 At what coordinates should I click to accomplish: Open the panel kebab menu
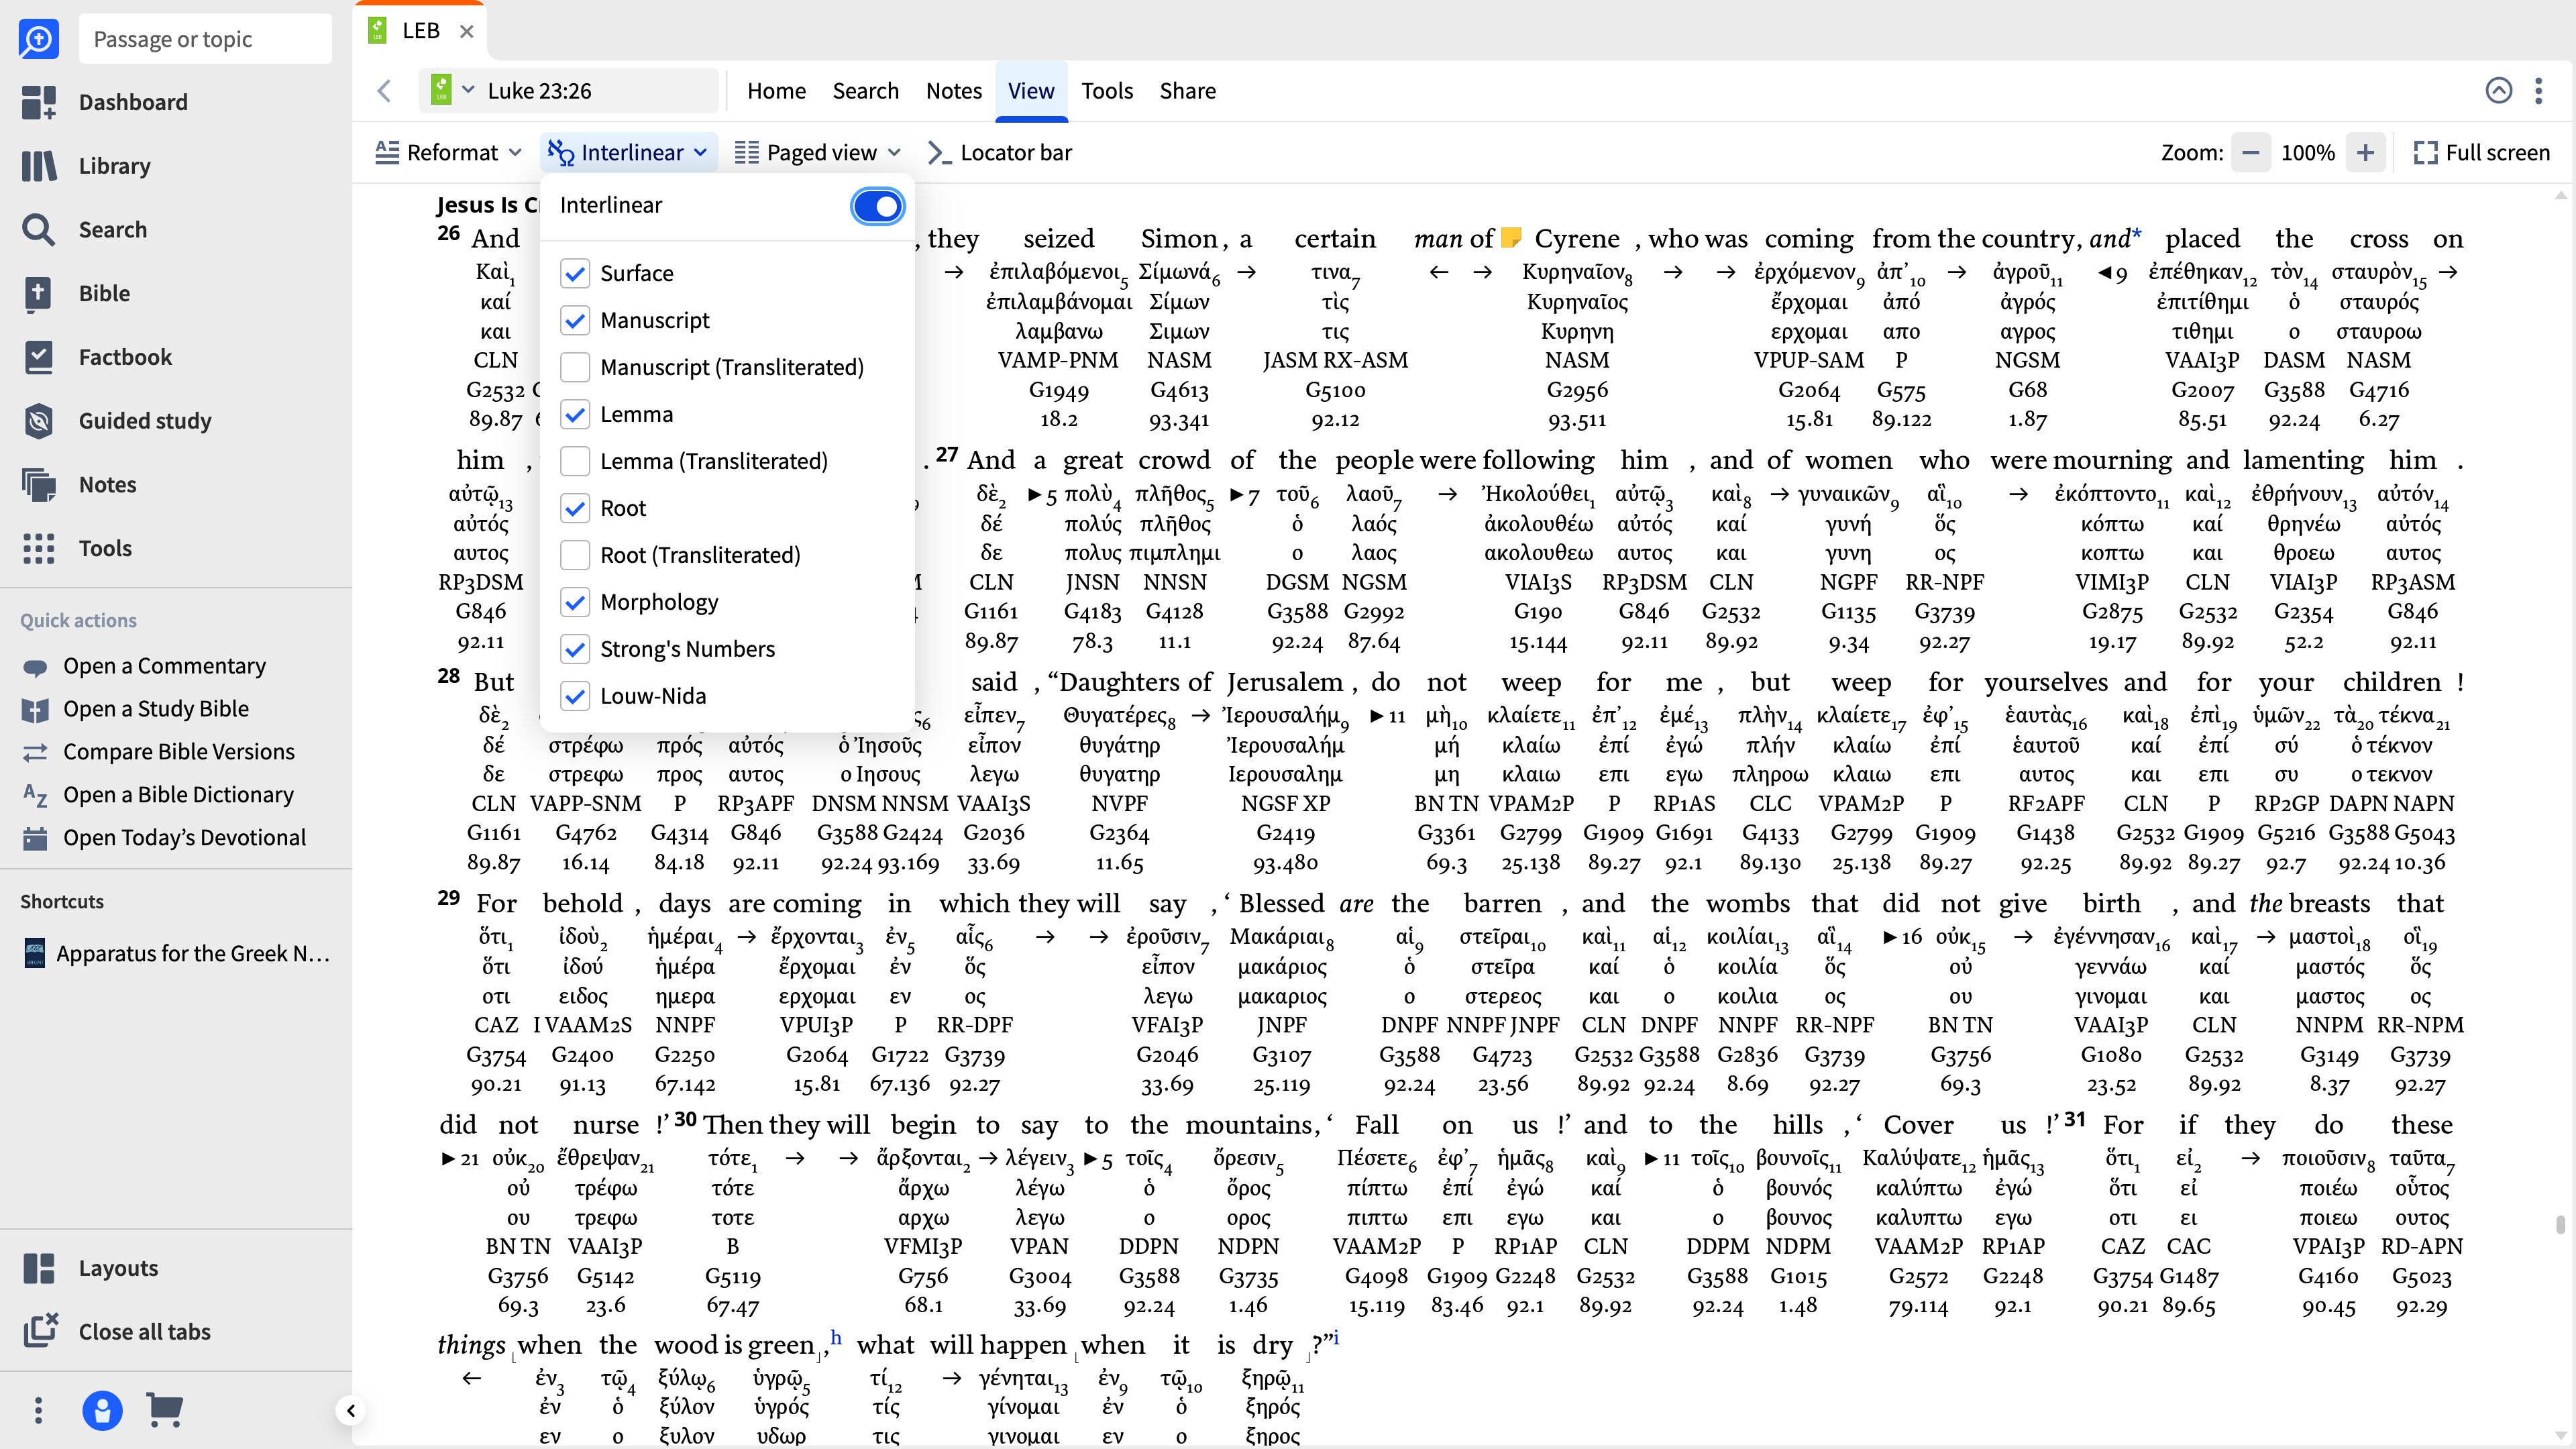click(2538, 91)
